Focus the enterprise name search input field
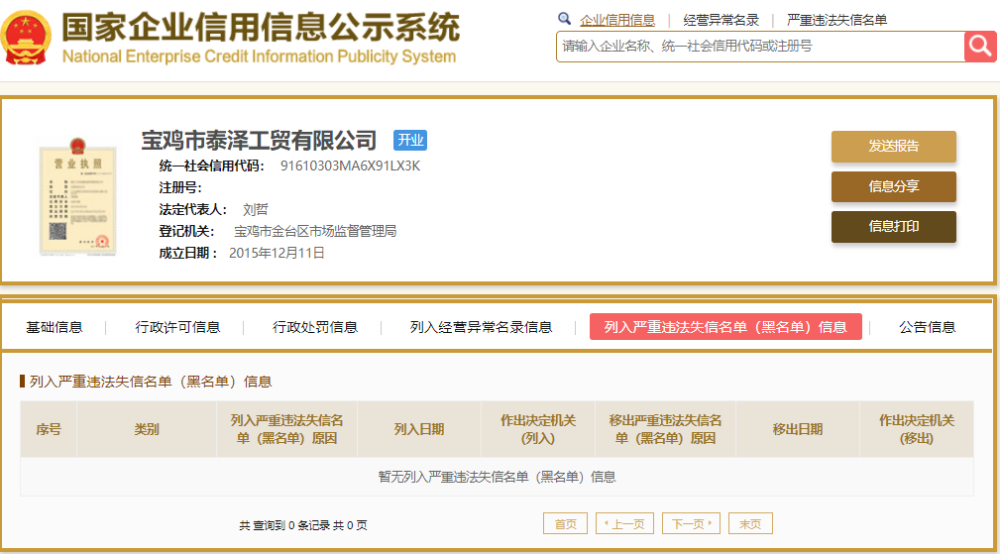 pyautogui.click(x=760, y=47)
